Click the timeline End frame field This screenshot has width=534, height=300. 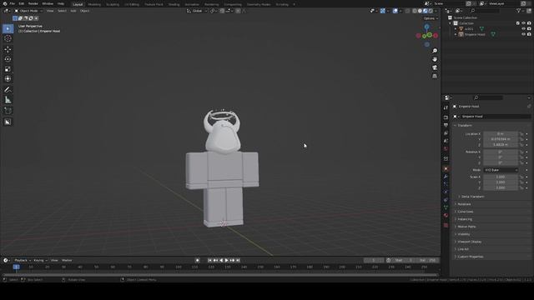pyautogui.click(x=428, y=260)
